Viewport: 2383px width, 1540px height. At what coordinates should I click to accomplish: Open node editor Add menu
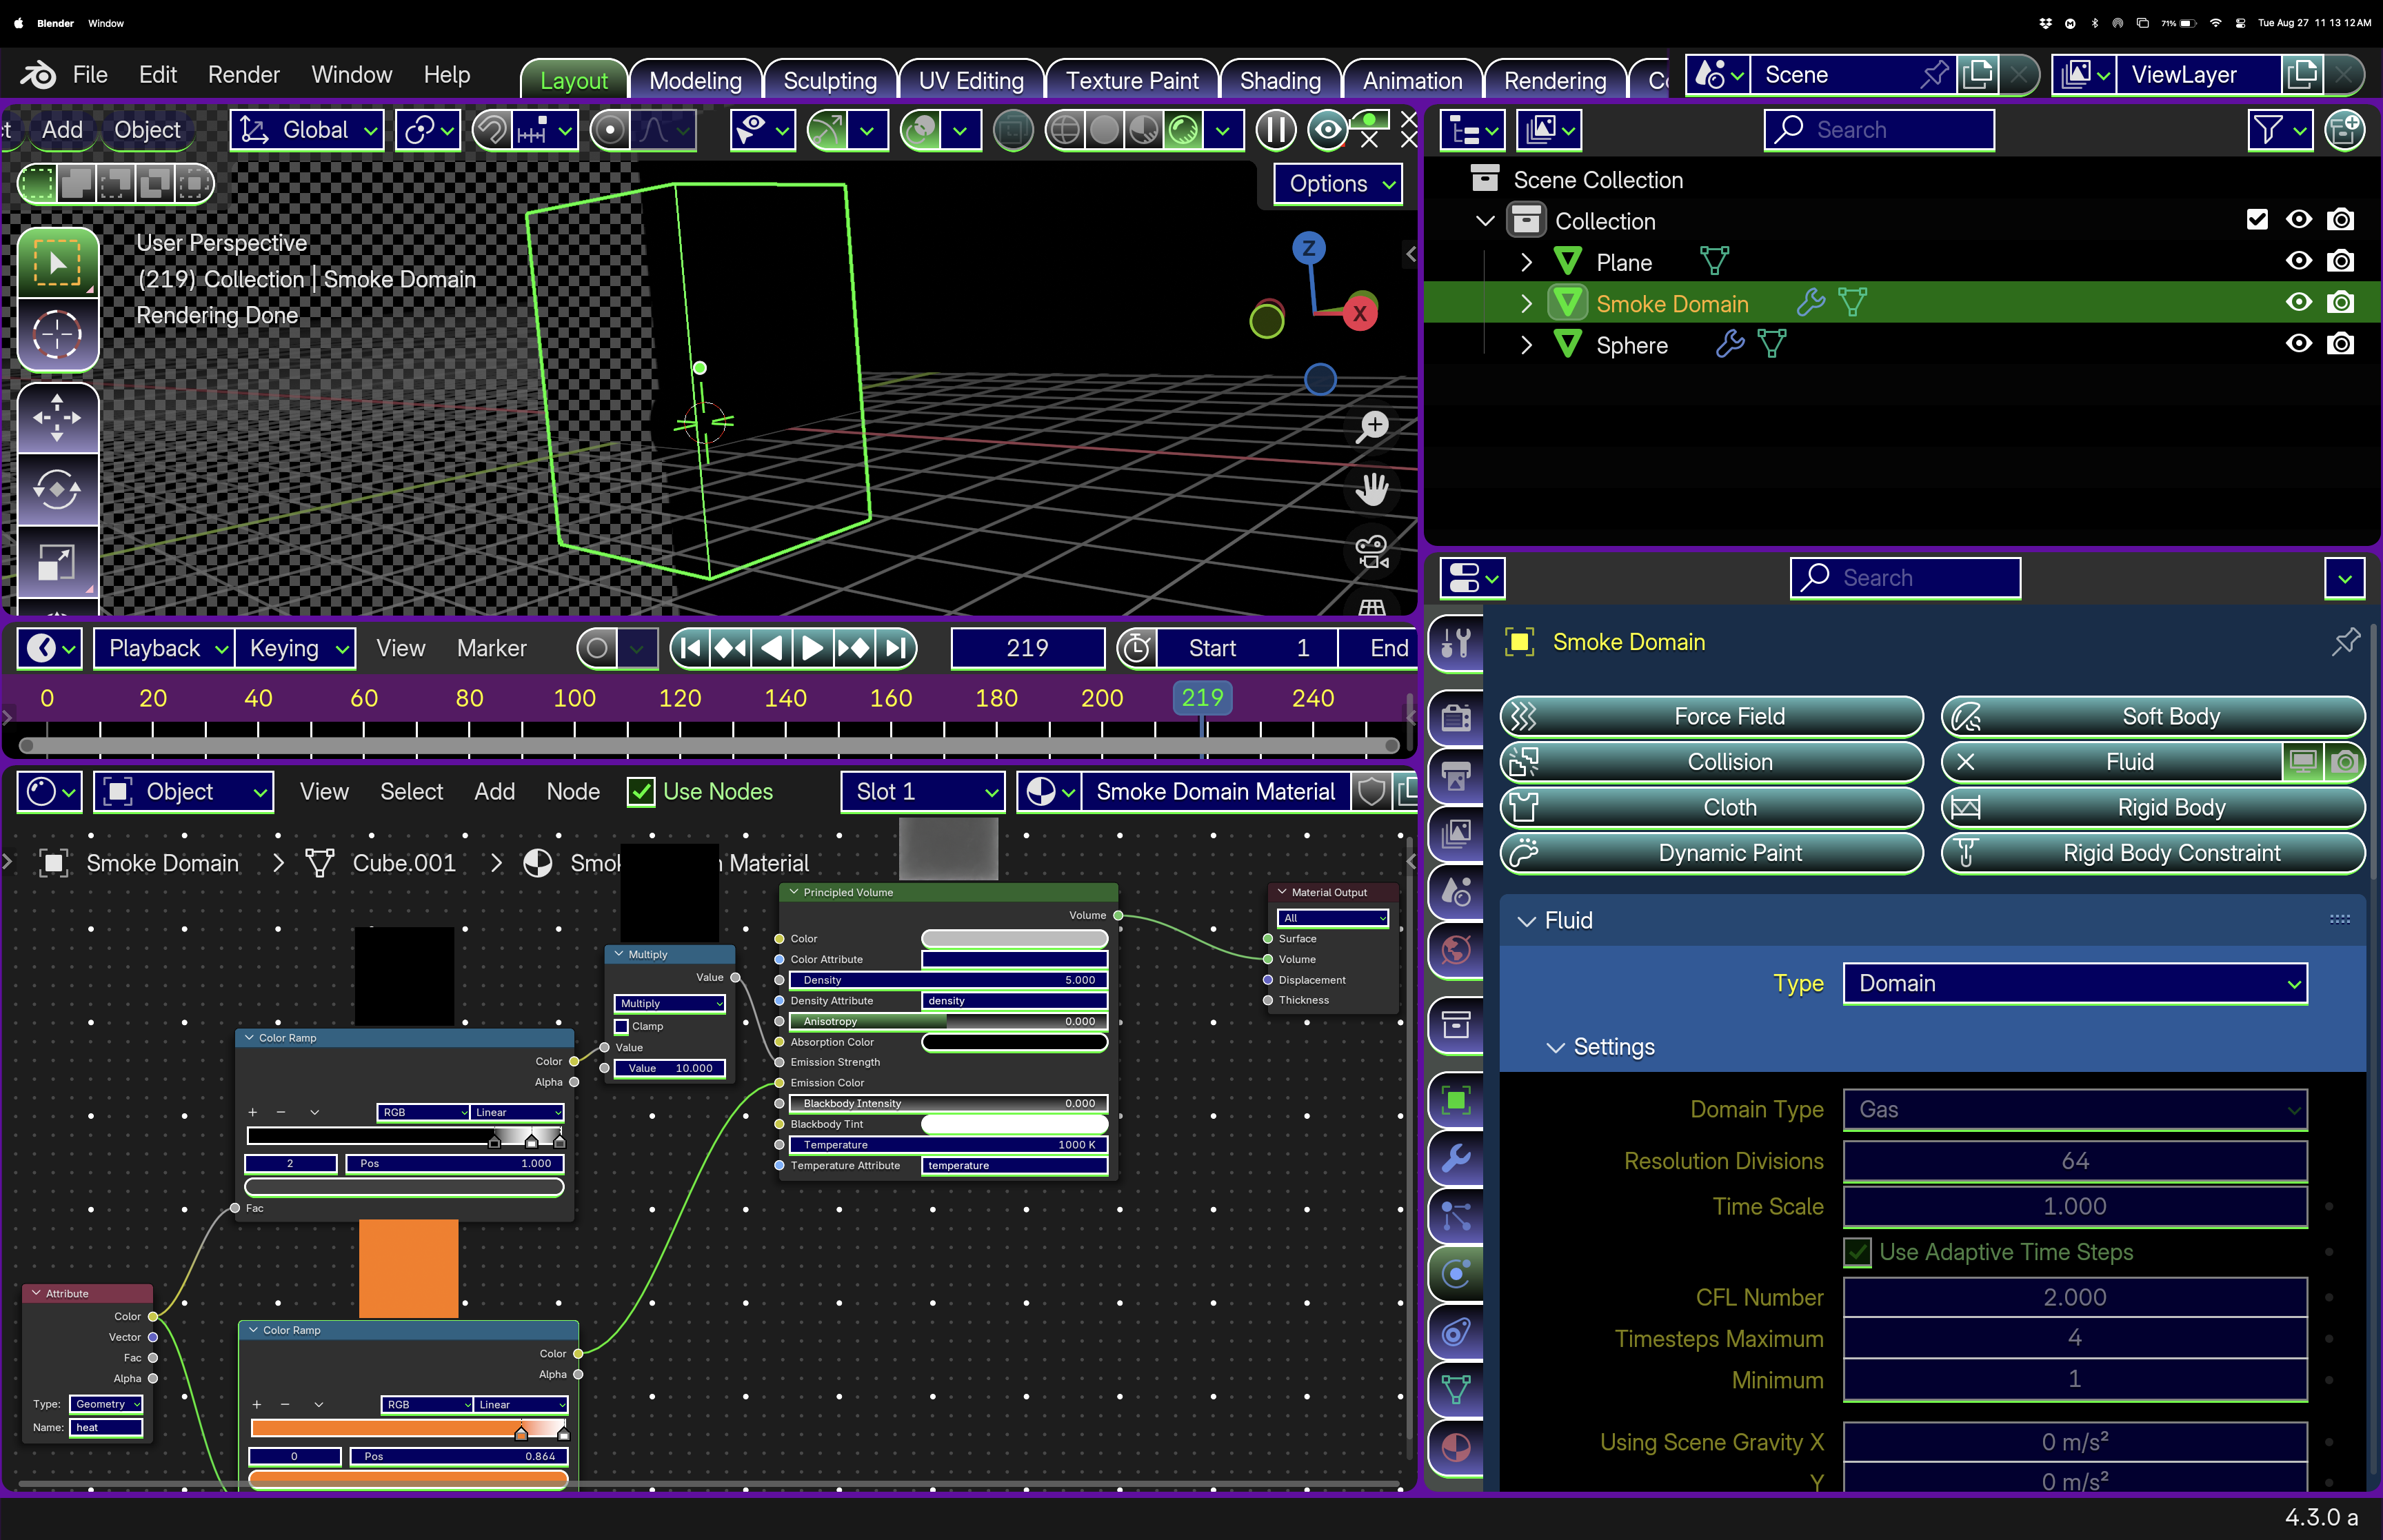pyautogui.click(x=494, y=792)
